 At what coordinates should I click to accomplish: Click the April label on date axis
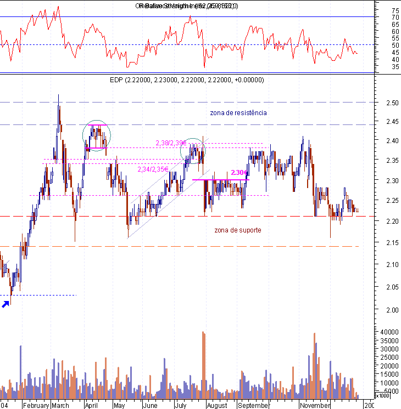coord(91,405)
